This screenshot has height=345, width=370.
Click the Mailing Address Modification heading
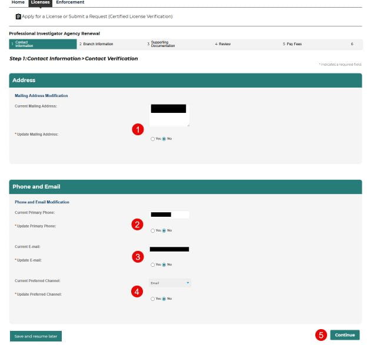pyautogui.click(x=41, y=96)
